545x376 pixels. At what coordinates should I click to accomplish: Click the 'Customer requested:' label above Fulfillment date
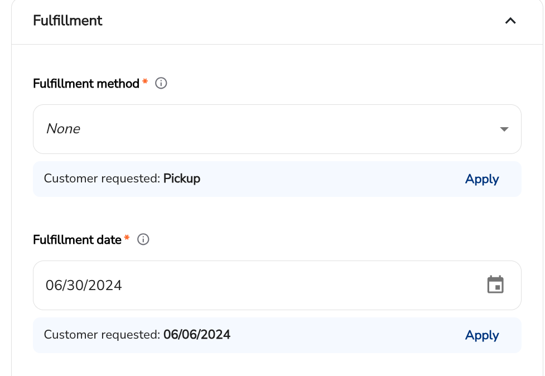pyautogui.click(x=102, y=179)
